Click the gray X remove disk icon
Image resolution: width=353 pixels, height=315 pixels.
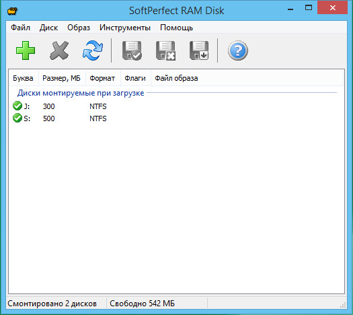pyautogui.click(x=59, y=50)
